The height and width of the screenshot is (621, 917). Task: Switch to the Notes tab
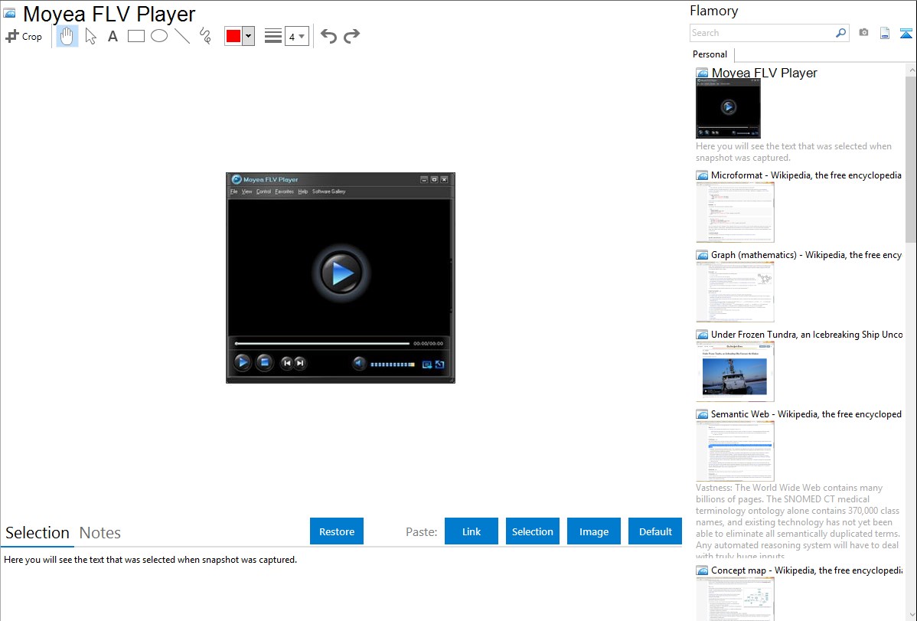tap(100, 533)
